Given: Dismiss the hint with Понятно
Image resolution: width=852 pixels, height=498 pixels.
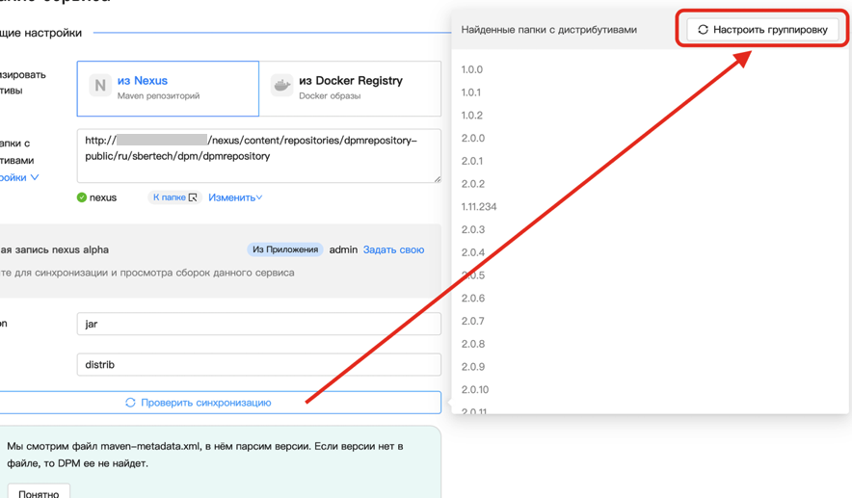Looking at the screenshot, I should 39,492.
